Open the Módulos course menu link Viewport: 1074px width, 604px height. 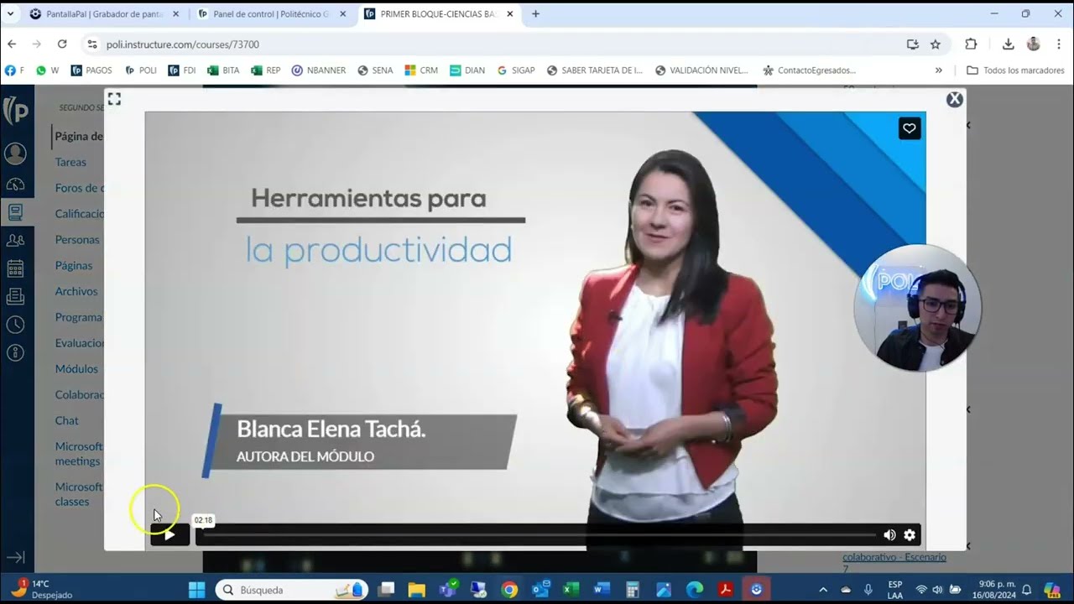[x=76, y=368]
